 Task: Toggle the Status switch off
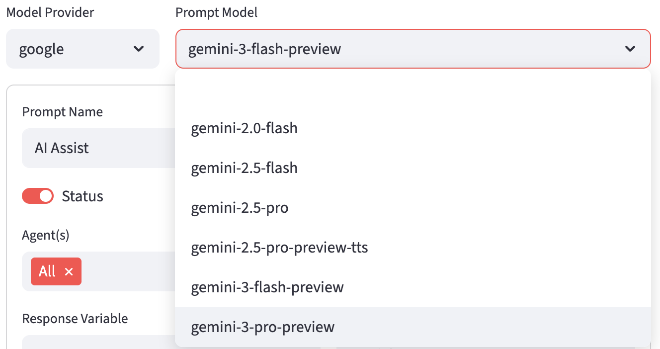[38, 196]
